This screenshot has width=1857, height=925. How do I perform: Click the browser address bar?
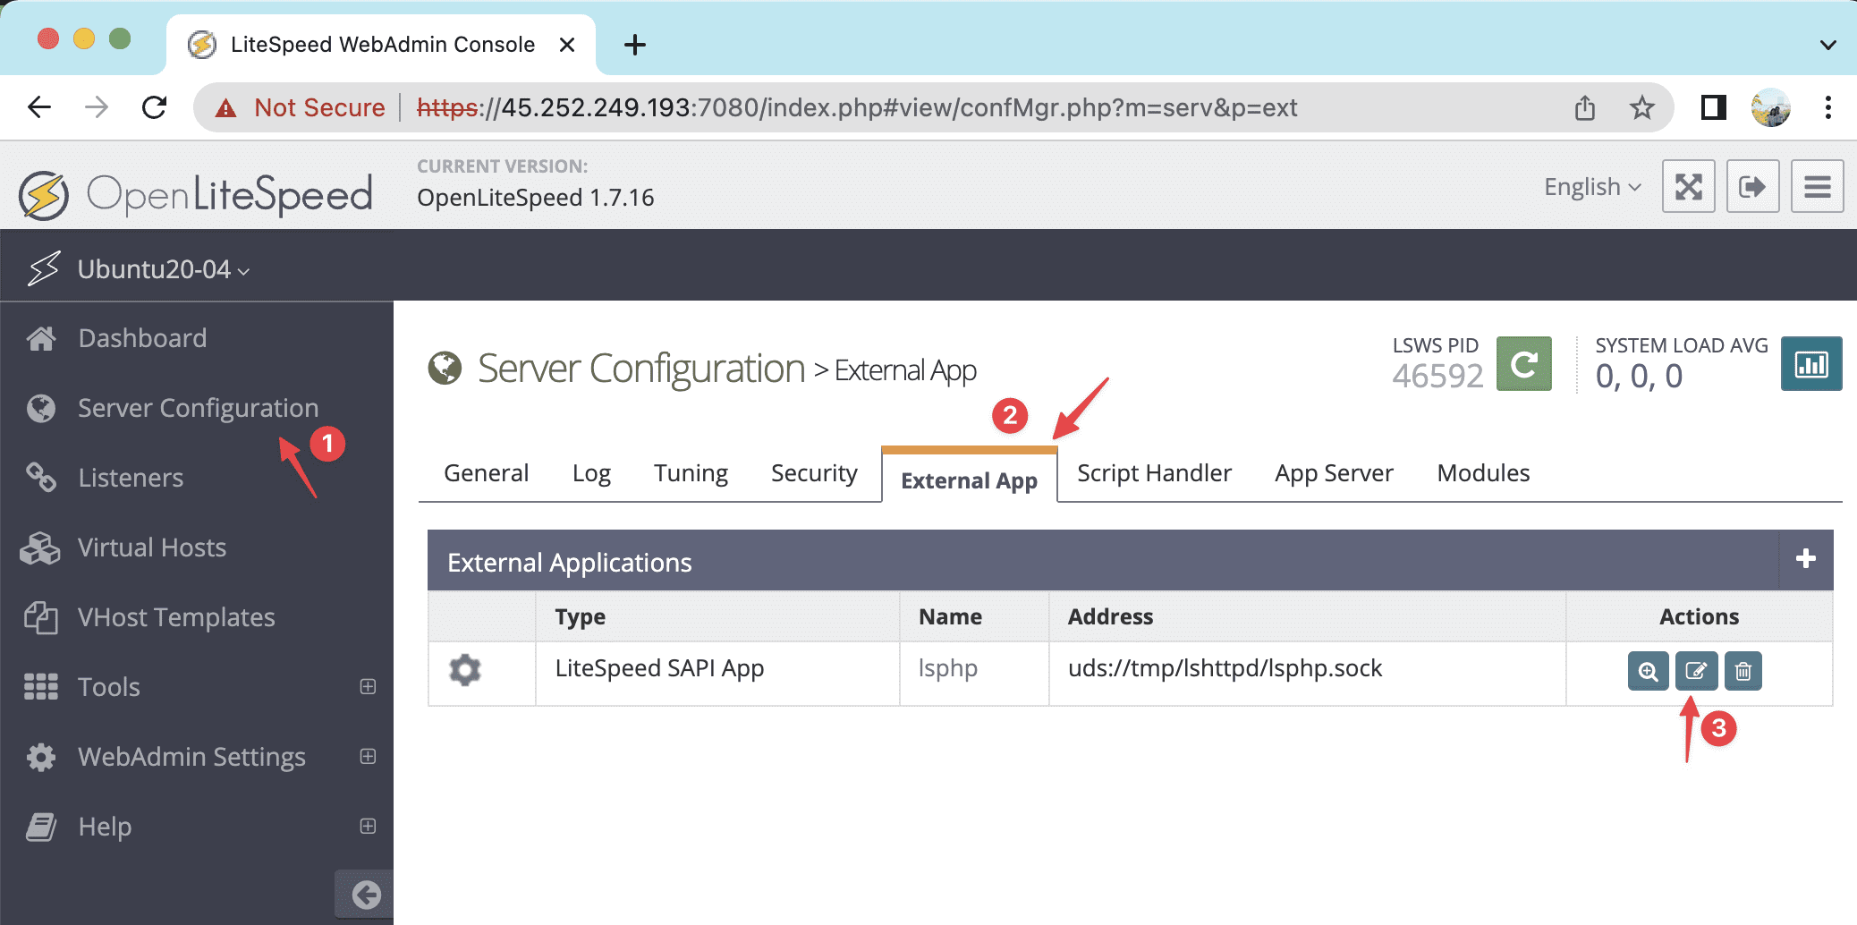click(x=895, y=108)
